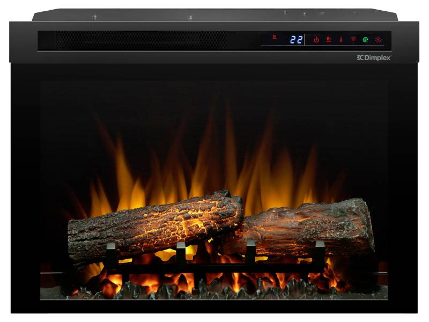The width and height of the screenshot is (429, 322).
Task: Tap the red thermometer temperature icon
Action: coord(340,40)
